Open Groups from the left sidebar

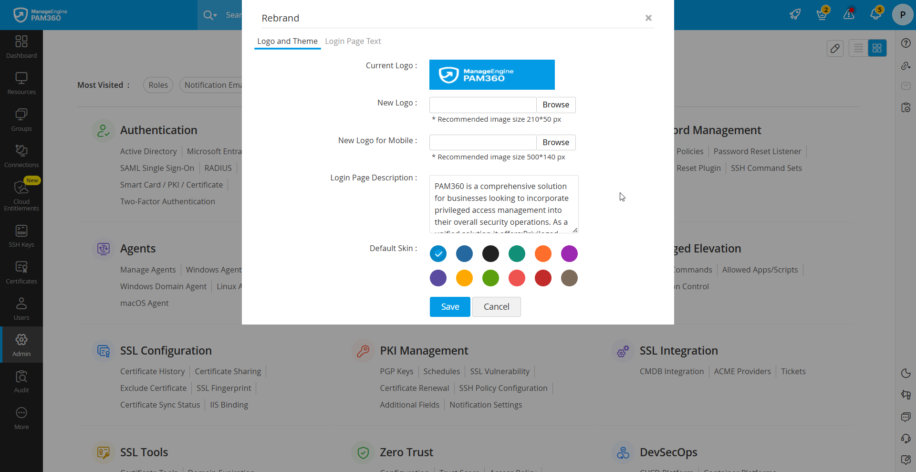[x=21, y=120]
